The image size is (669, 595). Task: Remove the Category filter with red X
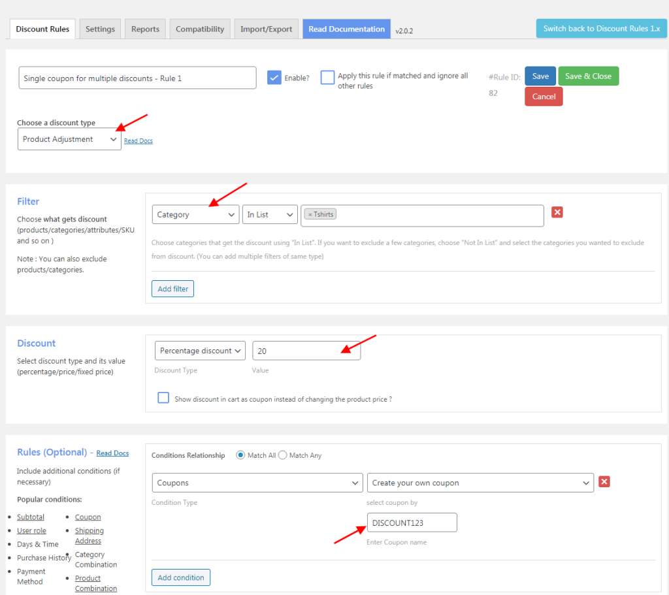tap(557, 212)
